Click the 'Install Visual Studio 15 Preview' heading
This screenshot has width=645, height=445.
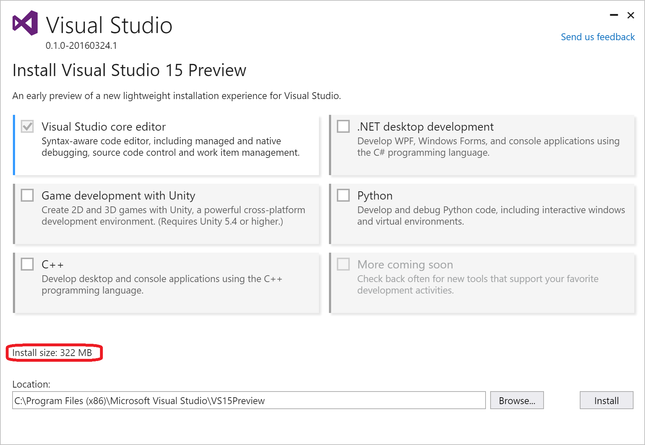click(129, 70)
